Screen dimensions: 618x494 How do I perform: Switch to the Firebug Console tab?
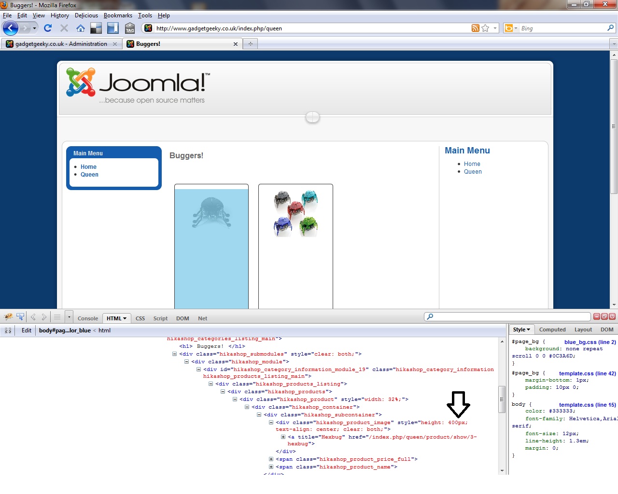click(x=88, y=318)
